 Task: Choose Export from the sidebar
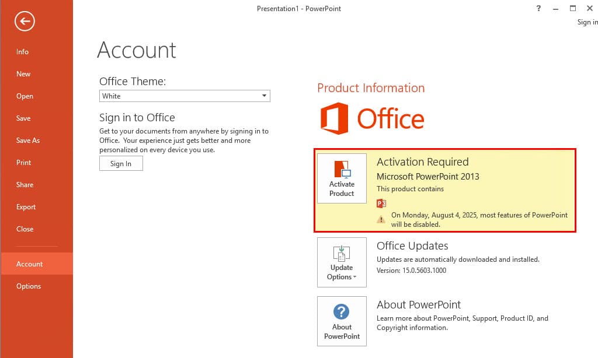click(26, 207)
